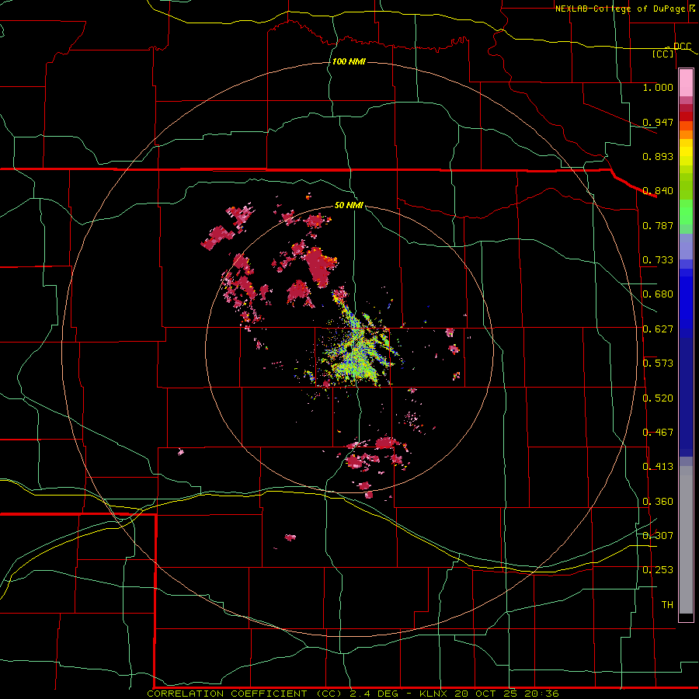This screenshot has height=699, width=699.
Task: Click the Correlation Coefficient KLNX caption
Action: (353, 694)
